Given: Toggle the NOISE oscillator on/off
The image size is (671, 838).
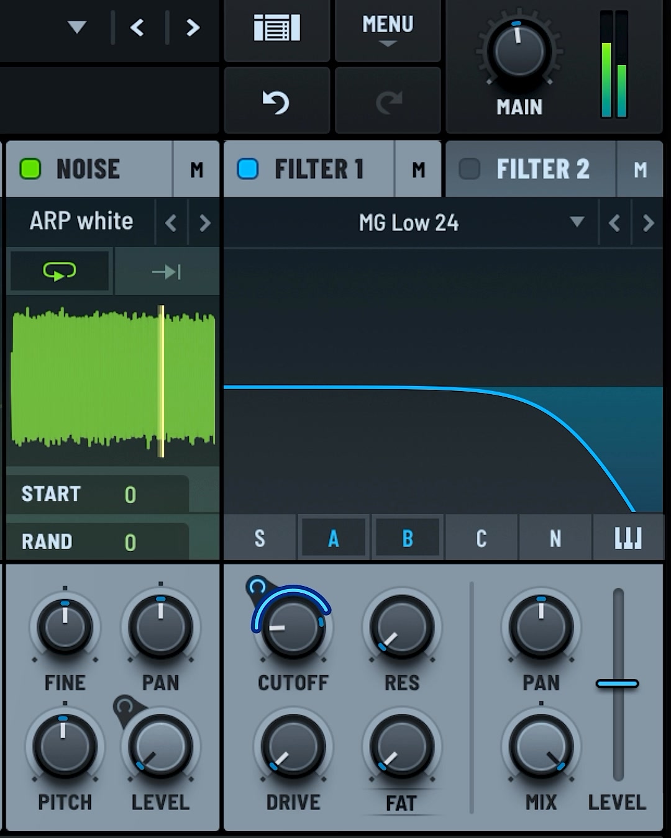Looking at the screenshot, I should tap(30, 169).
